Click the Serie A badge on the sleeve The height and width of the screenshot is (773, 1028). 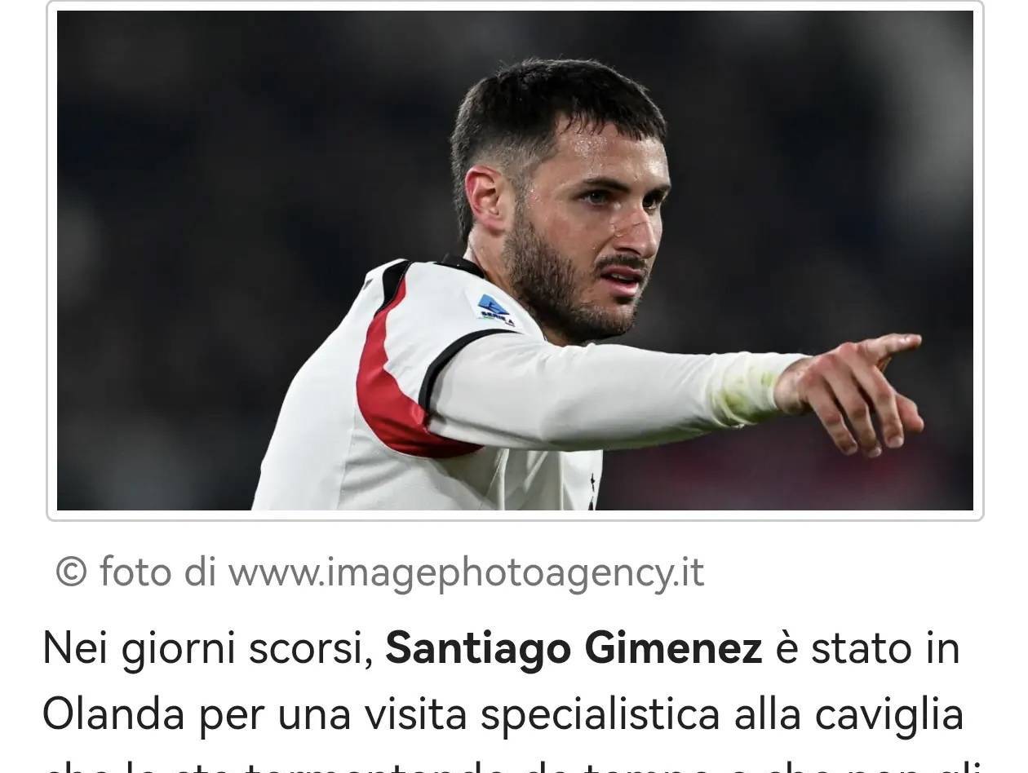click(497, 311)
